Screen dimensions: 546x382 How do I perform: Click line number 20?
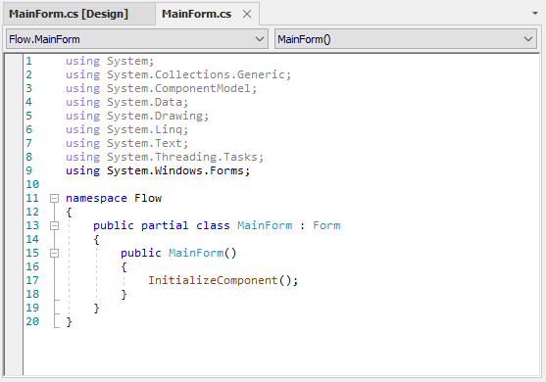click(x=32, y=321)
